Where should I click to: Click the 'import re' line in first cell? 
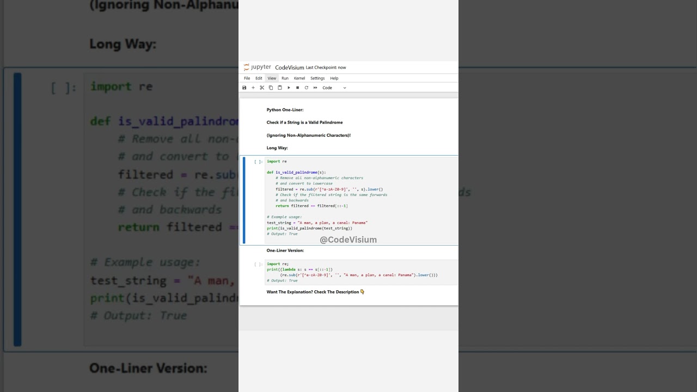[x=277, y=161]
